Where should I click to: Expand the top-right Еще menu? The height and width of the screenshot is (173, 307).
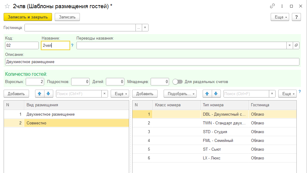(280, 17)
